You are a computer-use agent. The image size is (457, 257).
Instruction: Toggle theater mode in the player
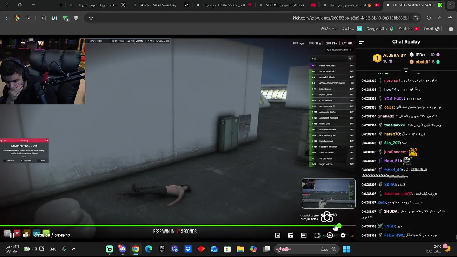point(304,235)
